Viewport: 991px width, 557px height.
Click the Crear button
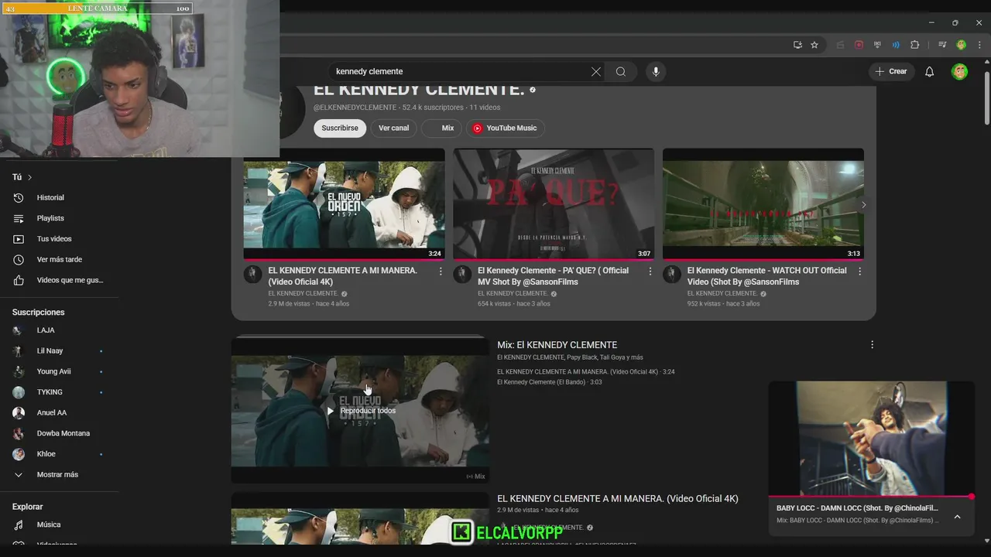point(890,71)
